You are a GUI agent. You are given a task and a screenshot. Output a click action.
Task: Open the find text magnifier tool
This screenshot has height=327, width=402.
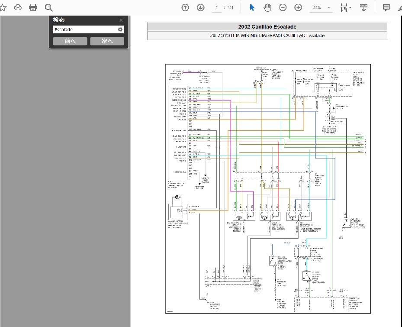coord(48,8)
